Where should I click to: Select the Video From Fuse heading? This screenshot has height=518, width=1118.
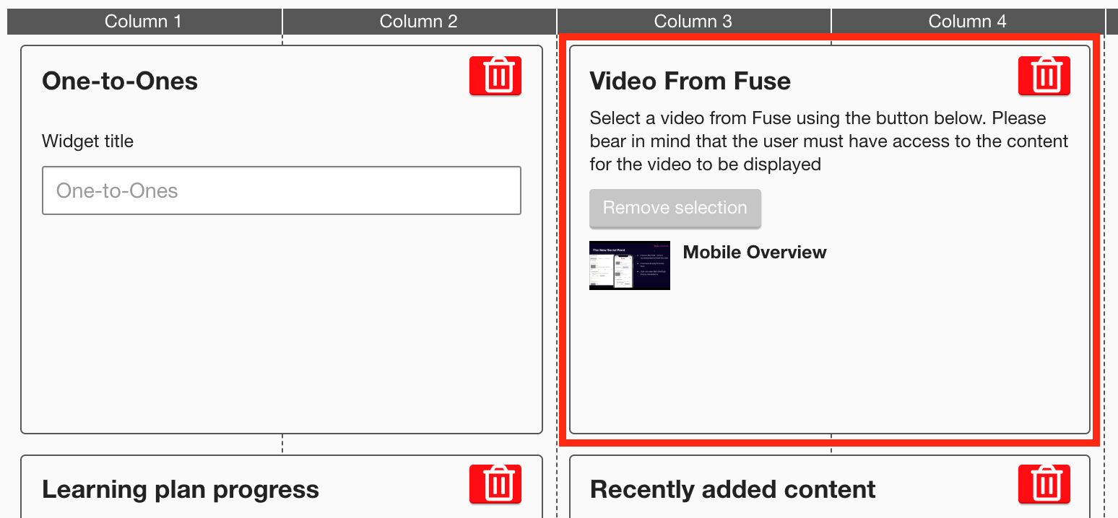pos(690,82)
